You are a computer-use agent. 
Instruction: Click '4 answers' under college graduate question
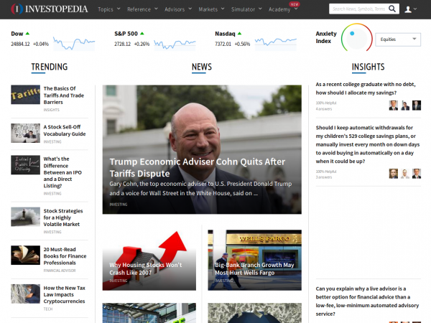pyautogui.click(x=324, y=109)
